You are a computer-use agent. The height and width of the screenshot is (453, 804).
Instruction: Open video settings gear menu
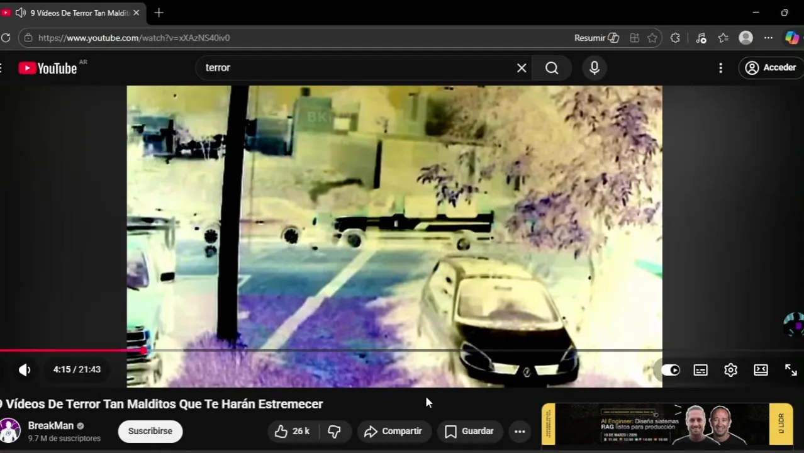730,370
